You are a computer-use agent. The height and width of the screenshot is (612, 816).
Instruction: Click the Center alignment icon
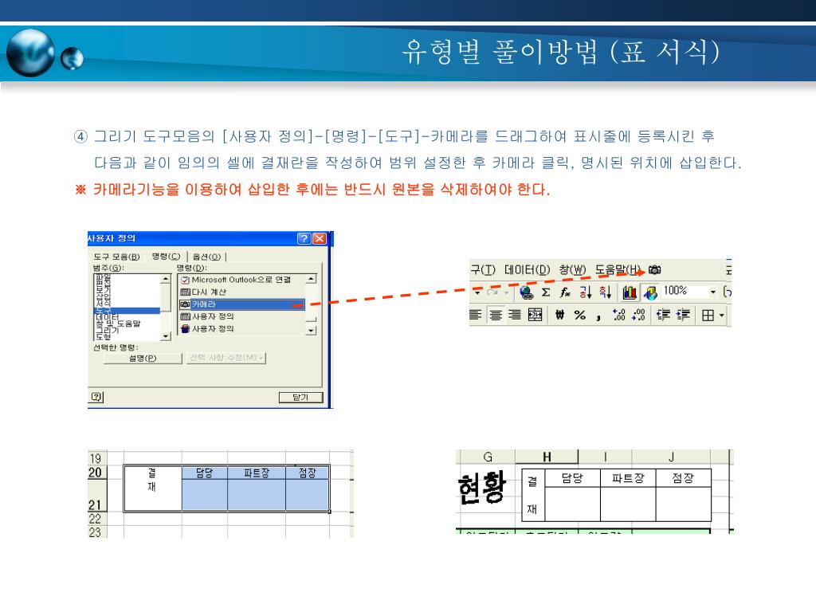click(x=496, y=315)
